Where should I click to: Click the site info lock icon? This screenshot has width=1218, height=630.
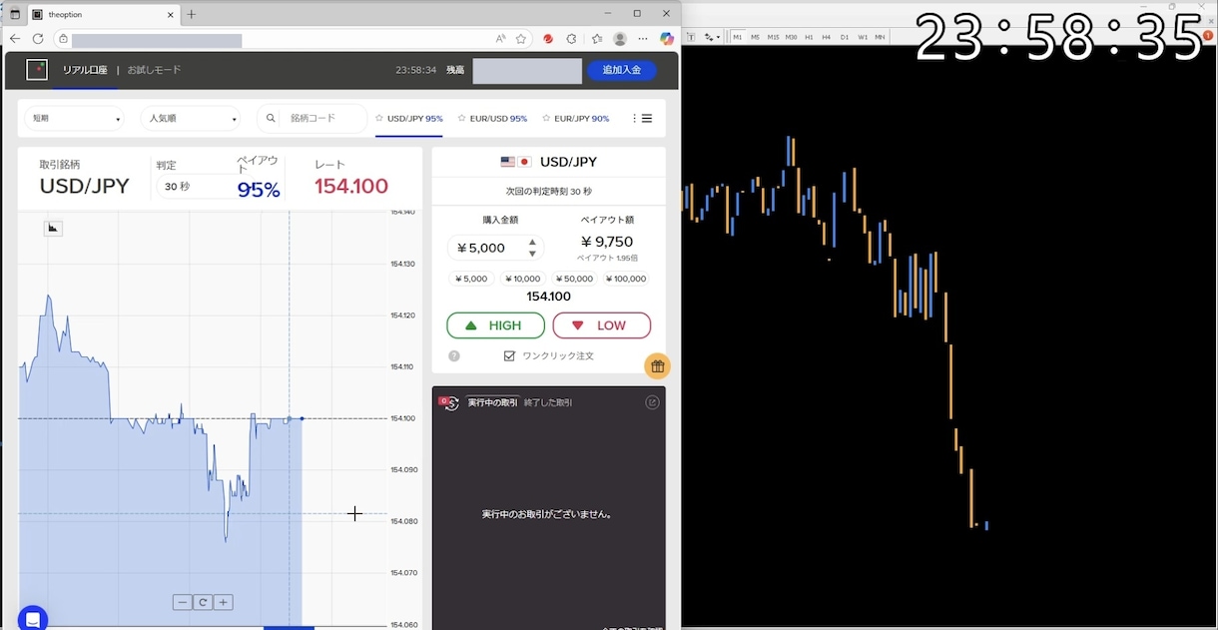tap(63, 39)
